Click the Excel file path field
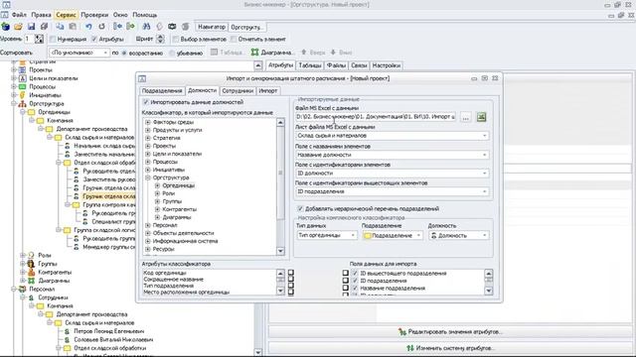Viewport: 636px width, 357px height. tap(376, 117)
